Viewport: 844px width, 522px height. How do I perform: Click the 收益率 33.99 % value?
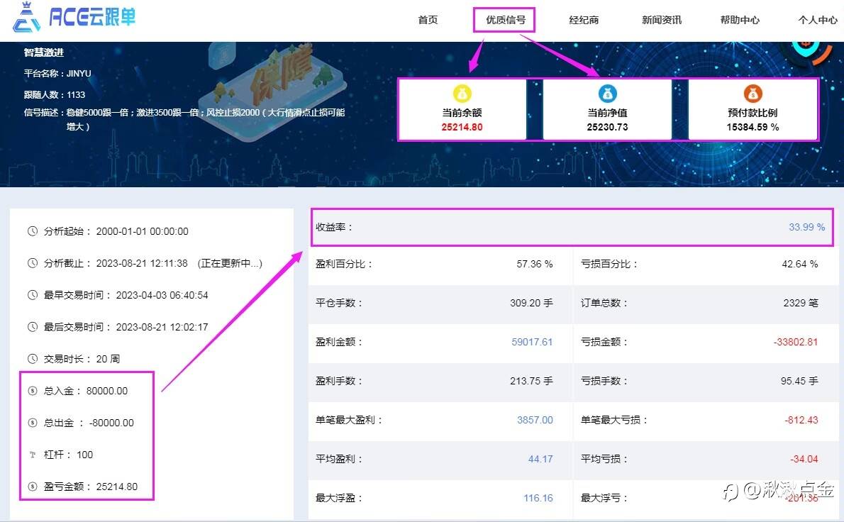pyautogui.click(x=806, y=227)
